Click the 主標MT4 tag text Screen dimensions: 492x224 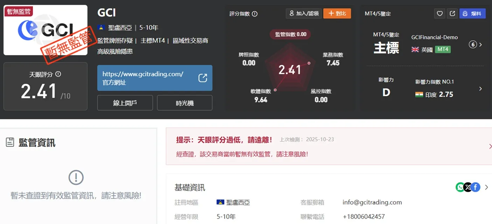click(x=153, y=41)
